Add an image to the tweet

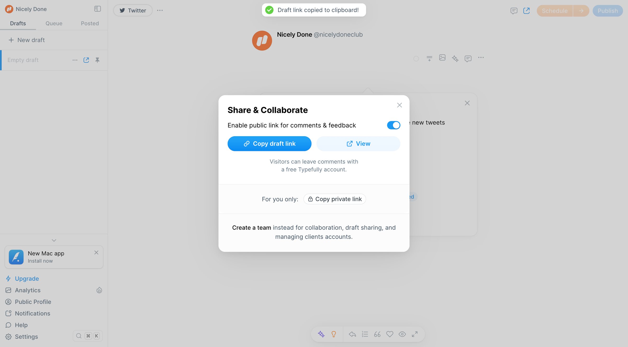point(442,57)
